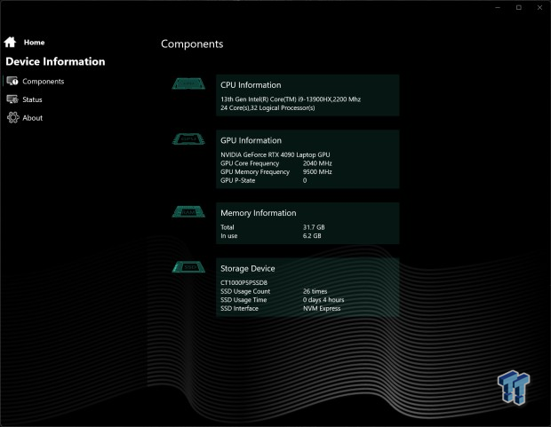Click the SSD Interface label
This screenshot has width=551, height=427.
tap(239, 308)
